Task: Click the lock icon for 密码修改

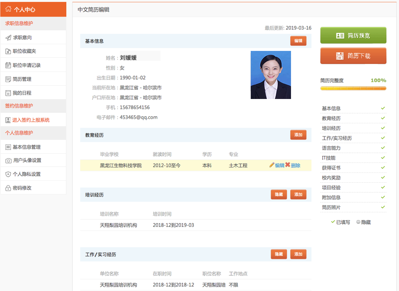Action: click(x=8, y=188)
